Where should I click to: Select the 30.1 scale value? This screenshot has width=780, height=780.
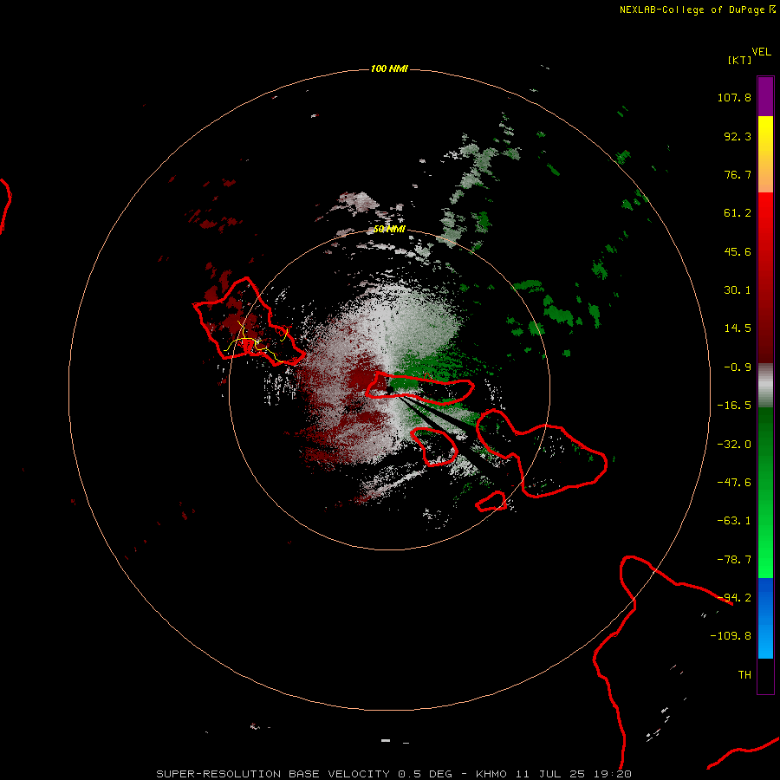[738, 290]
